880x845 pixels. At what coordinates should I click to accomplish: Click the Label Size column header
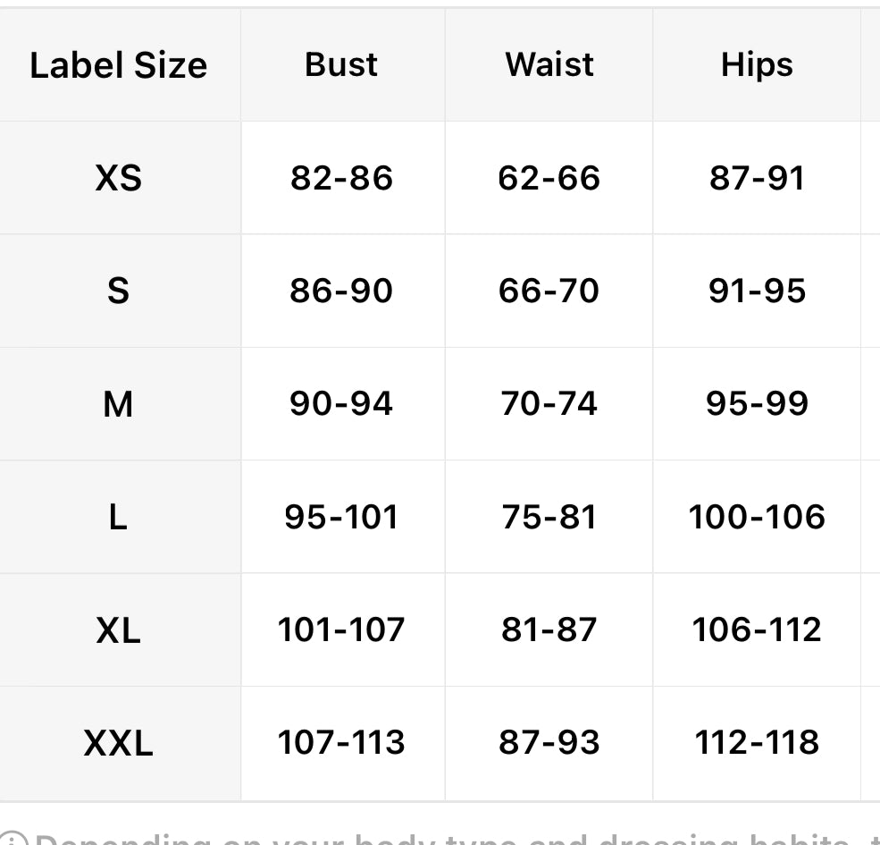(x=118, y=65)
